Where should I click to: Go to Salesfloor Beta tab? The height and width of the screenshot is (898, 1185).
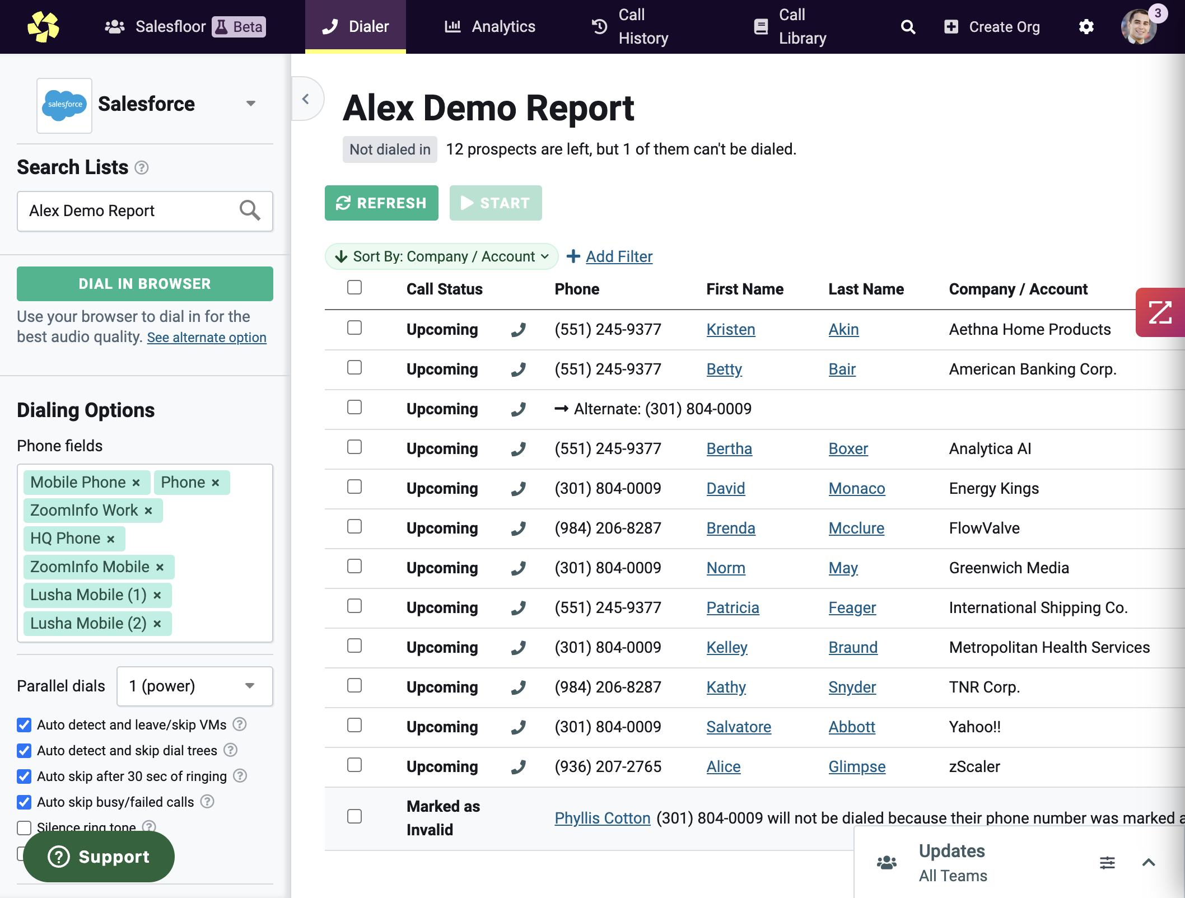coord(185,27)
